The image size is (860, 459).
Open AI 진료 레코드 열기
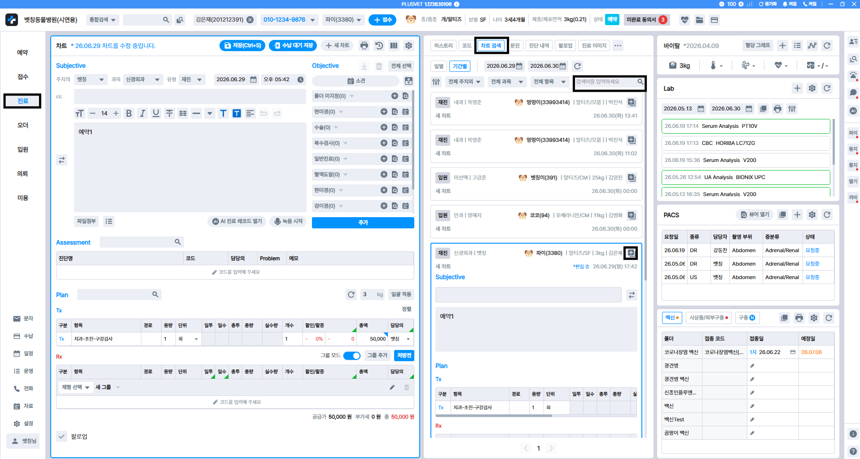click(237, 221)
